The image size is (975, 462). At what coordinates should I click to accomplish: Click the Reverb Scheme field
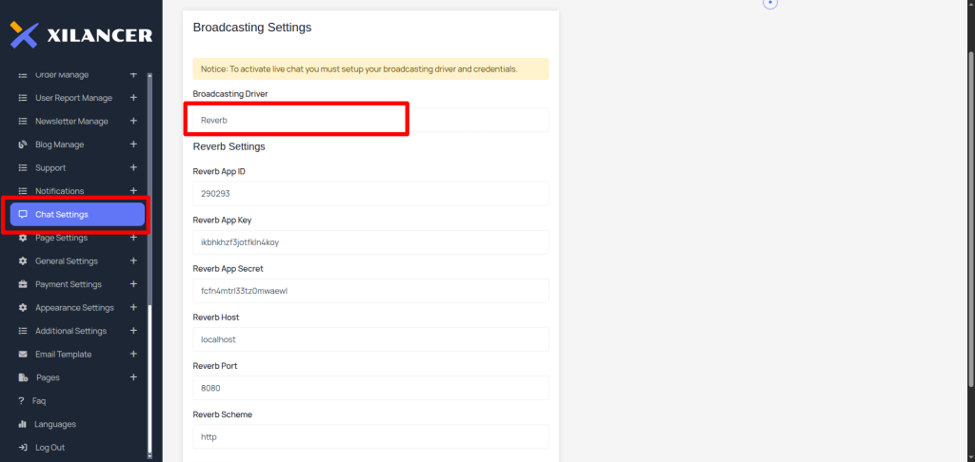[370, 436]
